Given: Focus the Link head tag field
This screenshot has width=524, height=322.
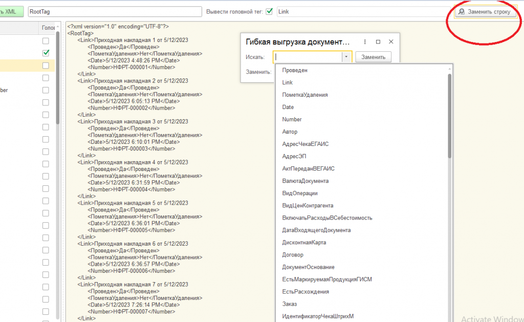Looking at the screenshot, I should coord(363,11).
